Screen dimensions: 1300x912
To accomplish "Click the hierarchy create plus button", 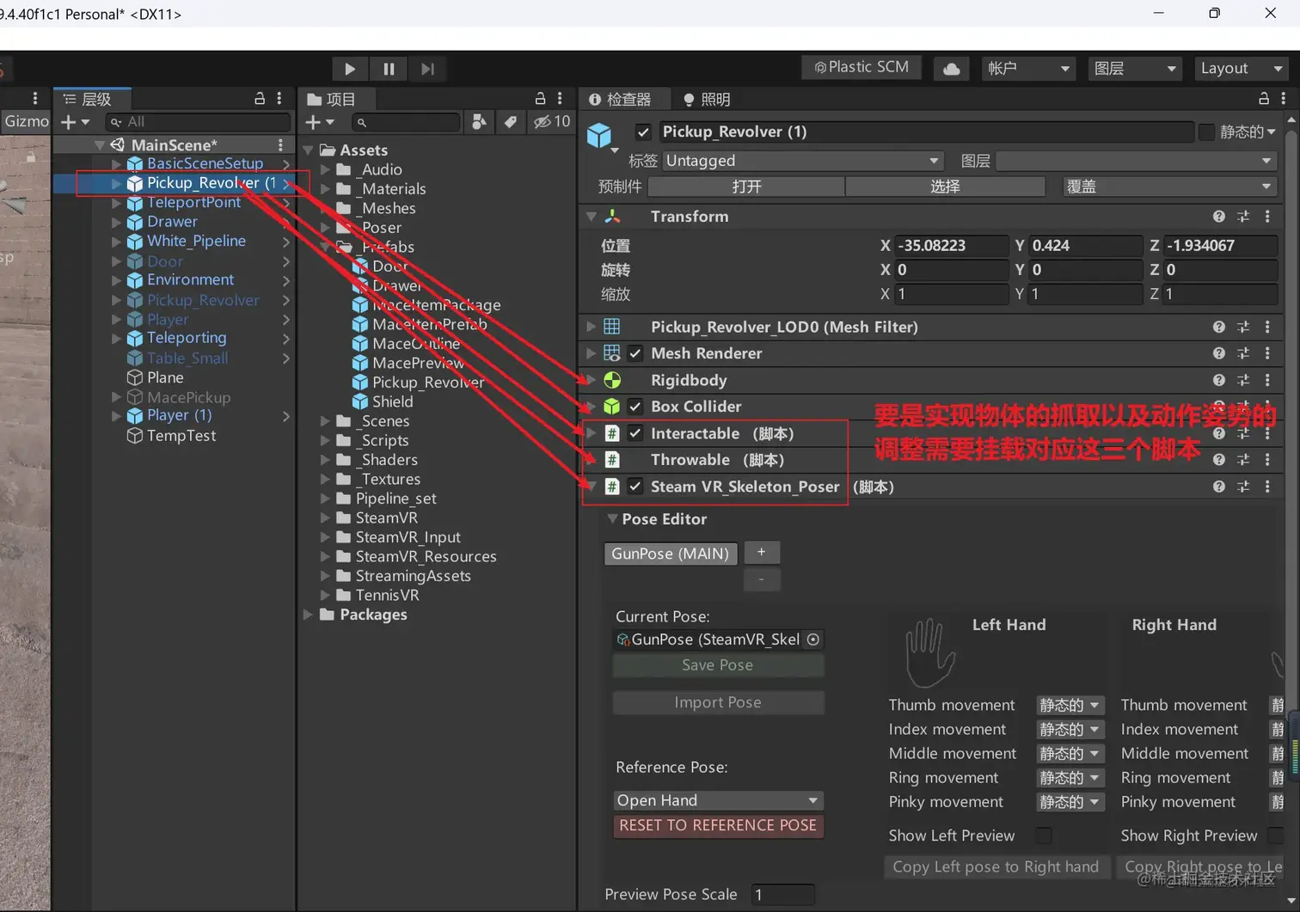I will pos(74,122).
